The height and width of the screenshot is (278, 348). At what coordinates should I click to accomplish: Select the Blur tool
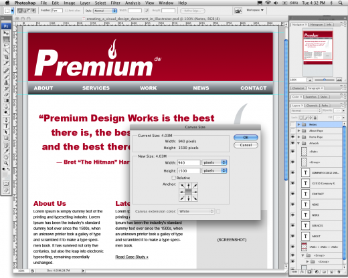click(x=6, y=107)
